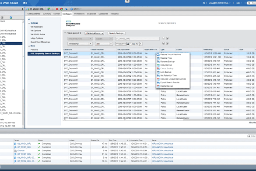Image resolution: width=256 pixels, height=171 pixels.
Task: Click the calendar icon next to date field
Action: click(x=128, y=44)
